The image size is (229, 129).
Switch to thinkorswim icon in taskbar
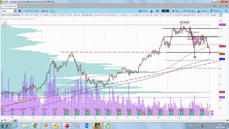[97, 125]
